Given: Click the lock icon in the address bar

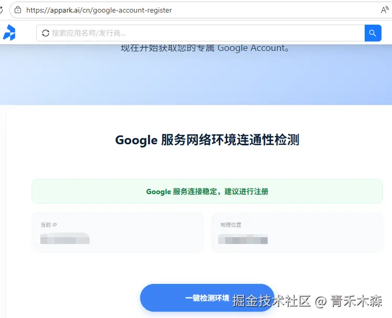Looking at the screenshot, I should (18, 10).
